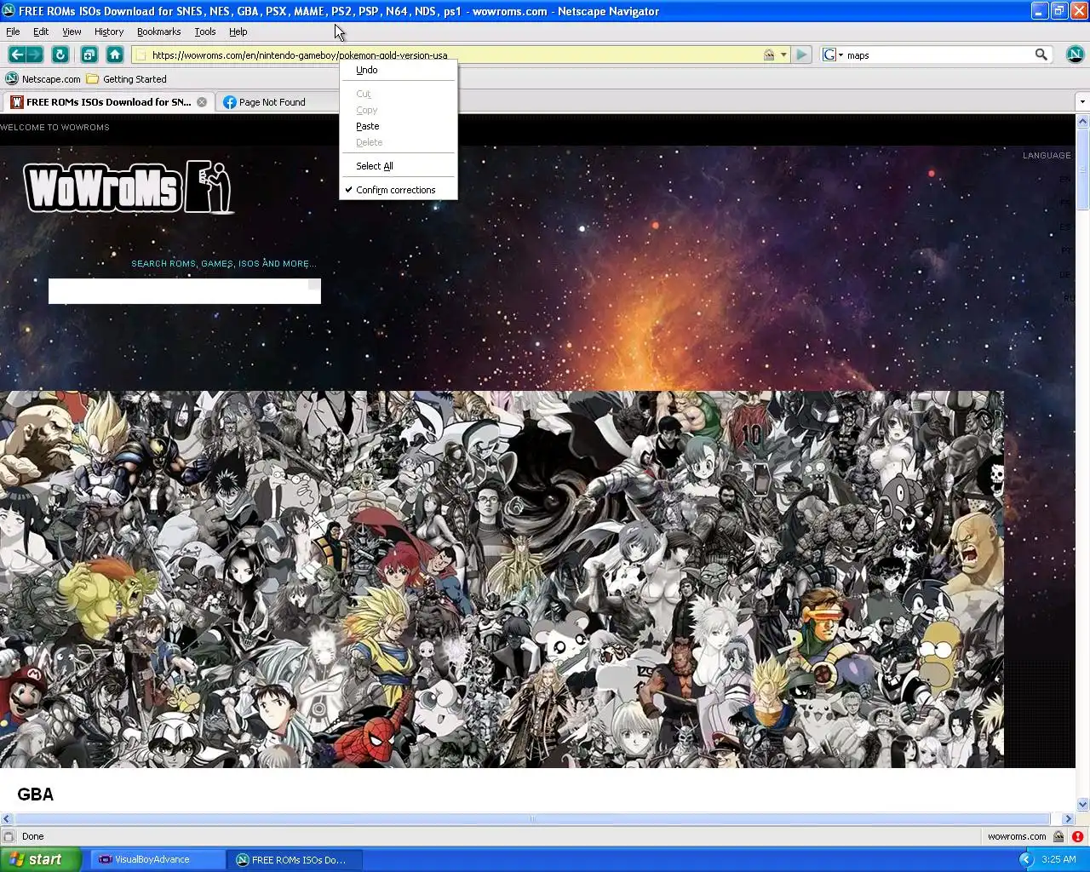Click the vertical scrollbar thumb
The image size is (1090, 872).
1082,169
